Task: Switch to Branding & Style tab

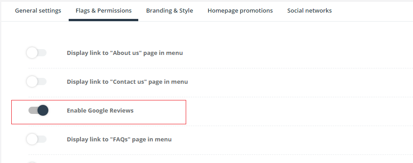Action: 169,11
